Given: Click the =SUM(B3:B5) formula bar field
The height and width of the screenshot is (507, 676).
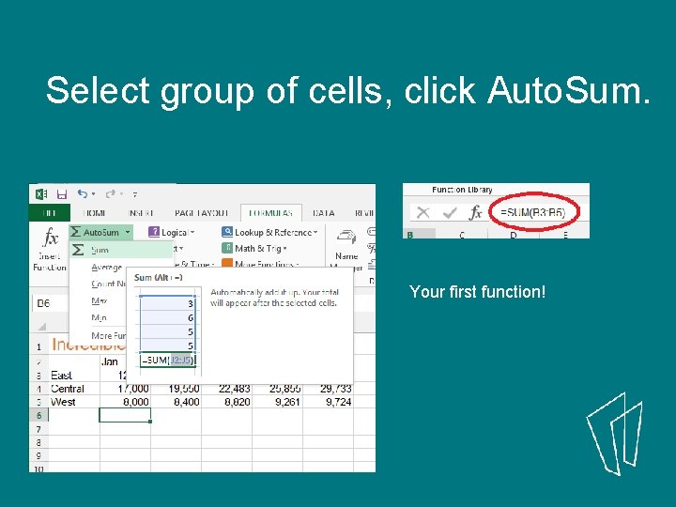Looking at the screenshot, I should pyautogui.click(x=533, y=212).
